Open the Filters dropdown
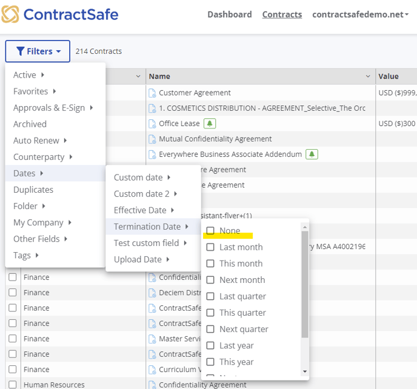Screen dimensions: 417x389 [38, 52]
